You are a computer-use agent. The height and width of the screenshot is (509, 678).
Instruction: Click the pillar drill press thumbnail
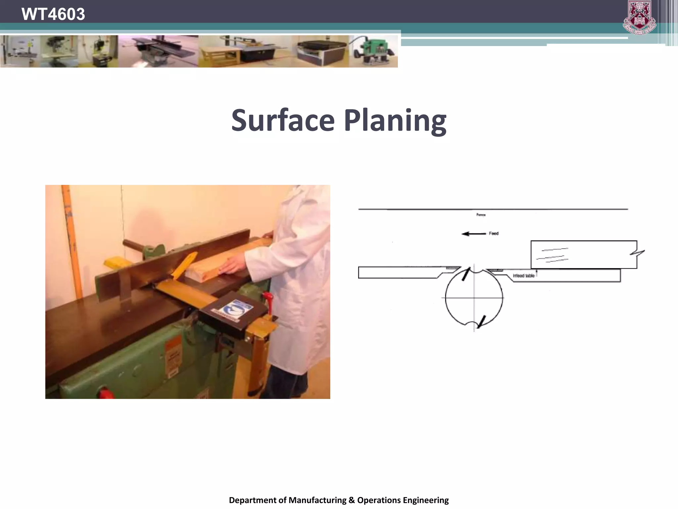60,51
